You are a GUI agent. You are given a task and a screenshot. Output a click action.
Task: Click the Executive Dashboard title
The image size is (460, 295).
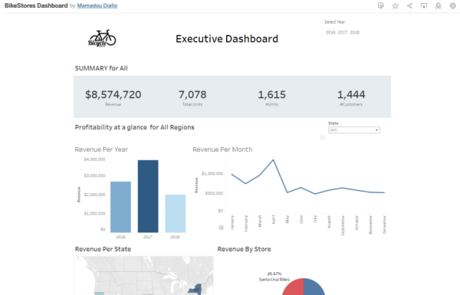[x=227, y=39]
